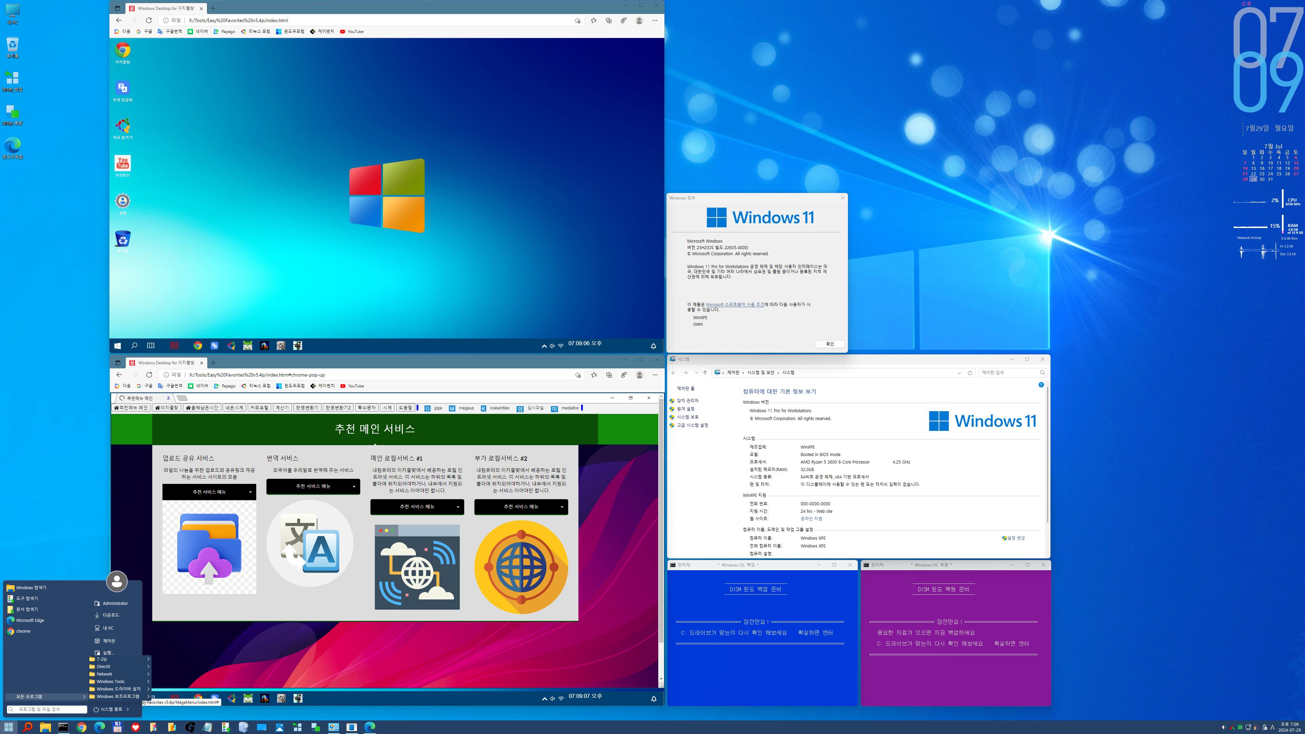Open the address bar history dropdown in 시스템 window
This screenshot has height=734, width=1305.
click(959, 373)
